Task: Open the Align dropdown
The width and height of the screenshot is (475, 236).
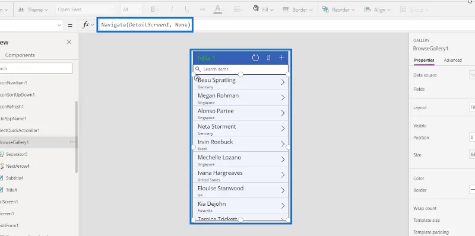Action: [x=378, y=9]
